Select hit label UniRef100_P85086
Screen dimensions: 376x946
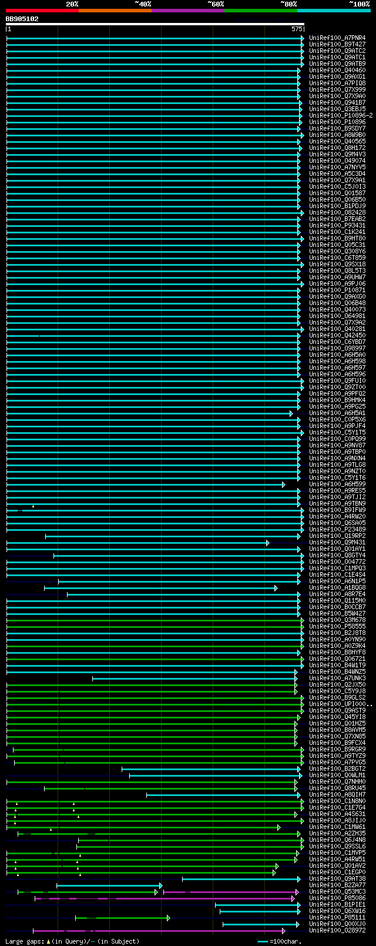coord(337,898)
